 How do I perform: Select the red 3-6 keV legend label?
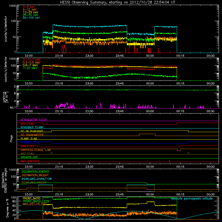[29, 7]
